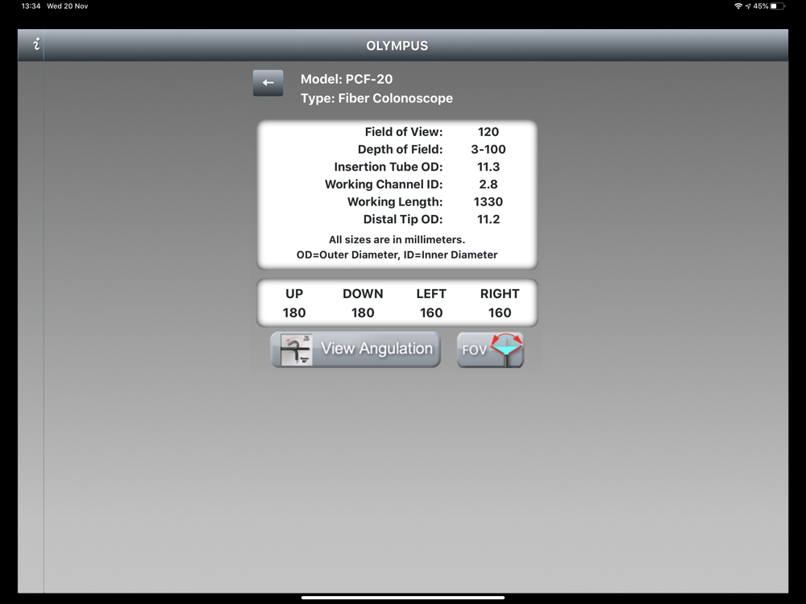This screenshot has height=604, width=806.
Task: Tap the Working Channel ID label
Action: [x=384, y=184]
